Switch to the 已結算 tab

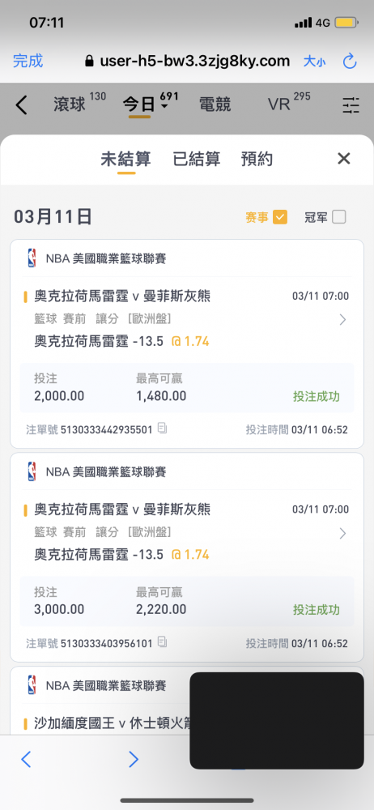[x=196, y=159]
